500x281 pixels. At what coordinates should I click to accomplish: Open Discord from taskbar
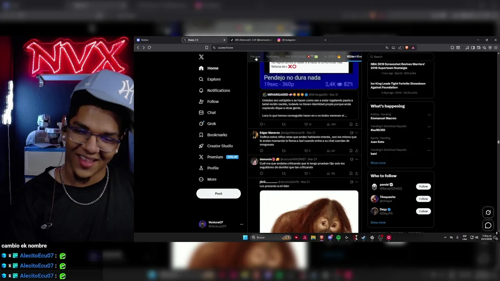click(x=330, y=237)
